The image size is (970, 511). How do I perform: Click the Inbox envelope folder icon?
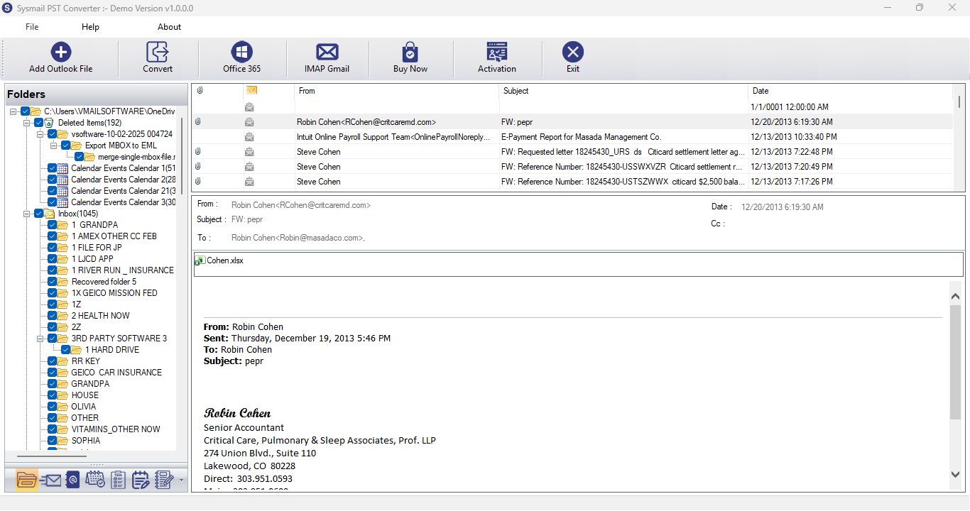pos(50,214)
